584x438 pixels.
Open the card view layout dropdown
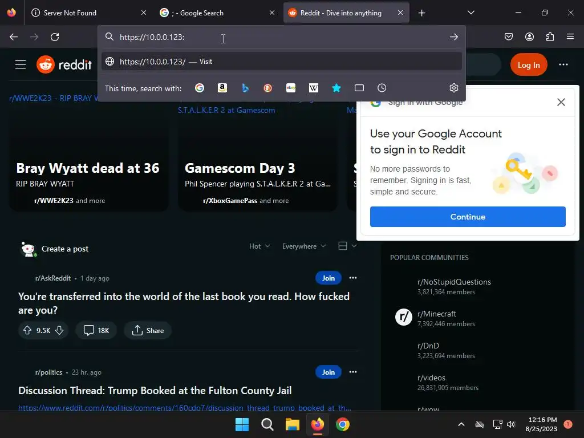347,246
